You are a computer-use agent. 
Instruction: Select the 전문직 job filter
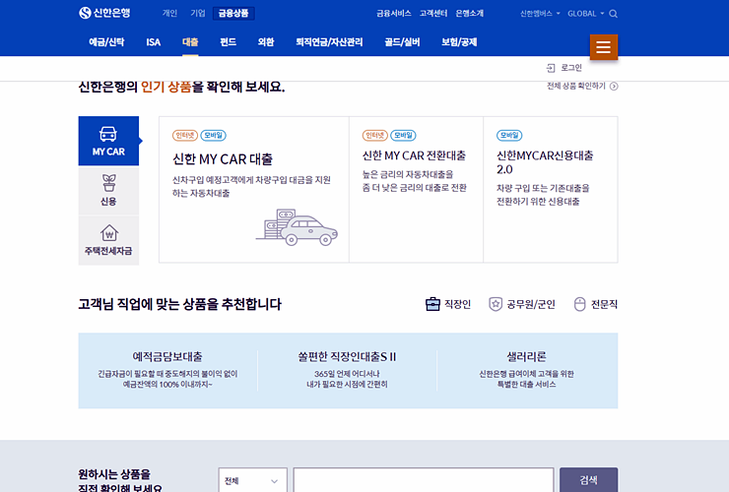point(604,304)
